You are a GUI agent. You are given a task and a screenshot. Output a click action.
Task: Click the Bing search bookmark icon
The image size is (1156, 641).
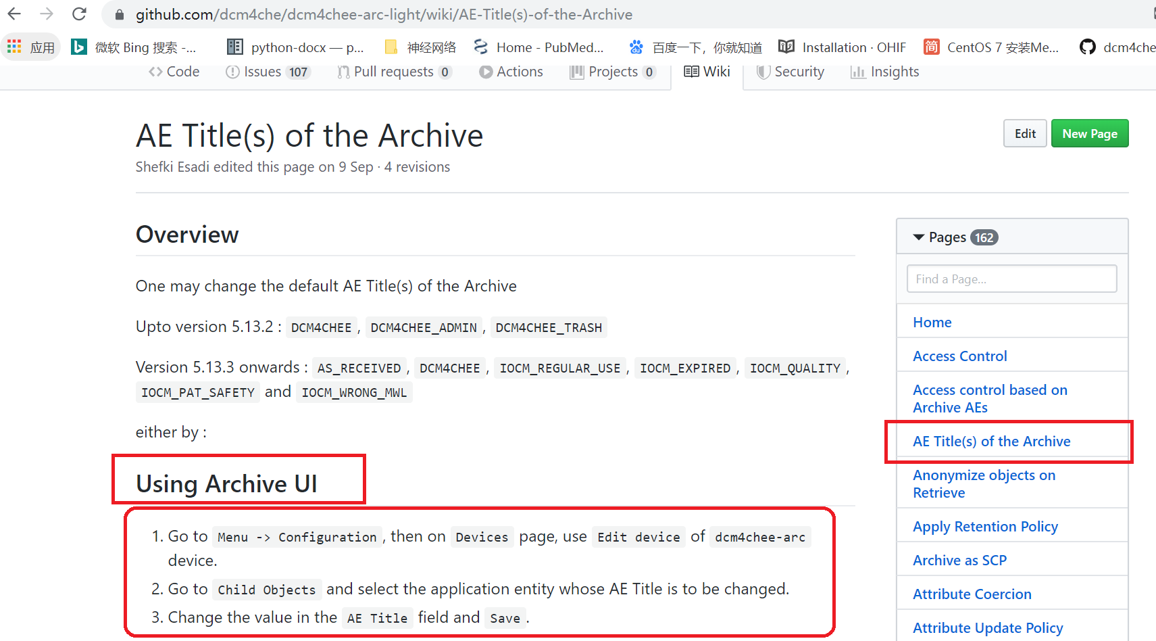pos(79,46)
